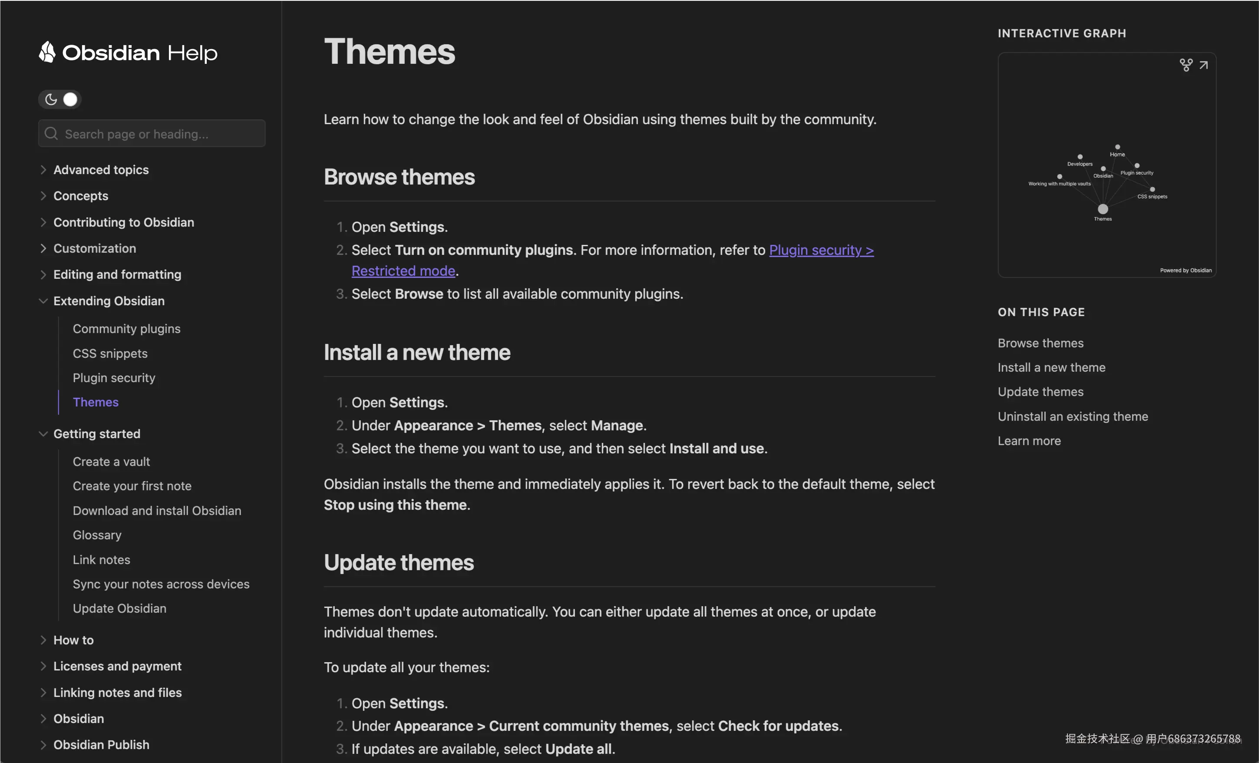Select Plugin security in sidebar

click(114, 378)
